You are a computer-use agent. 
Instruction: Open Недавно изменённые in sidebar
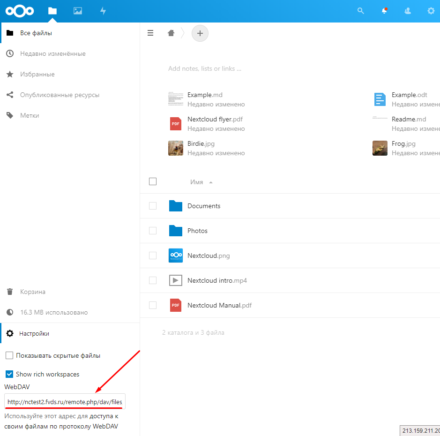click(70, 53)
